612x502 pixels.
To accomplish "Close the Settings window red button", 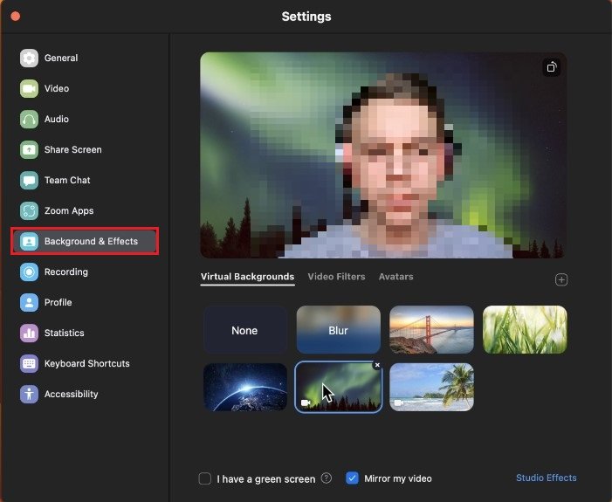I will pyautogui.click(x=16, y=17).
